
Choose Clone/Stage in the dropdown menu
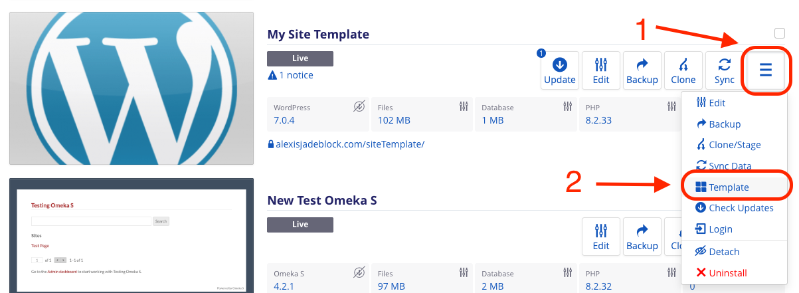735,145
